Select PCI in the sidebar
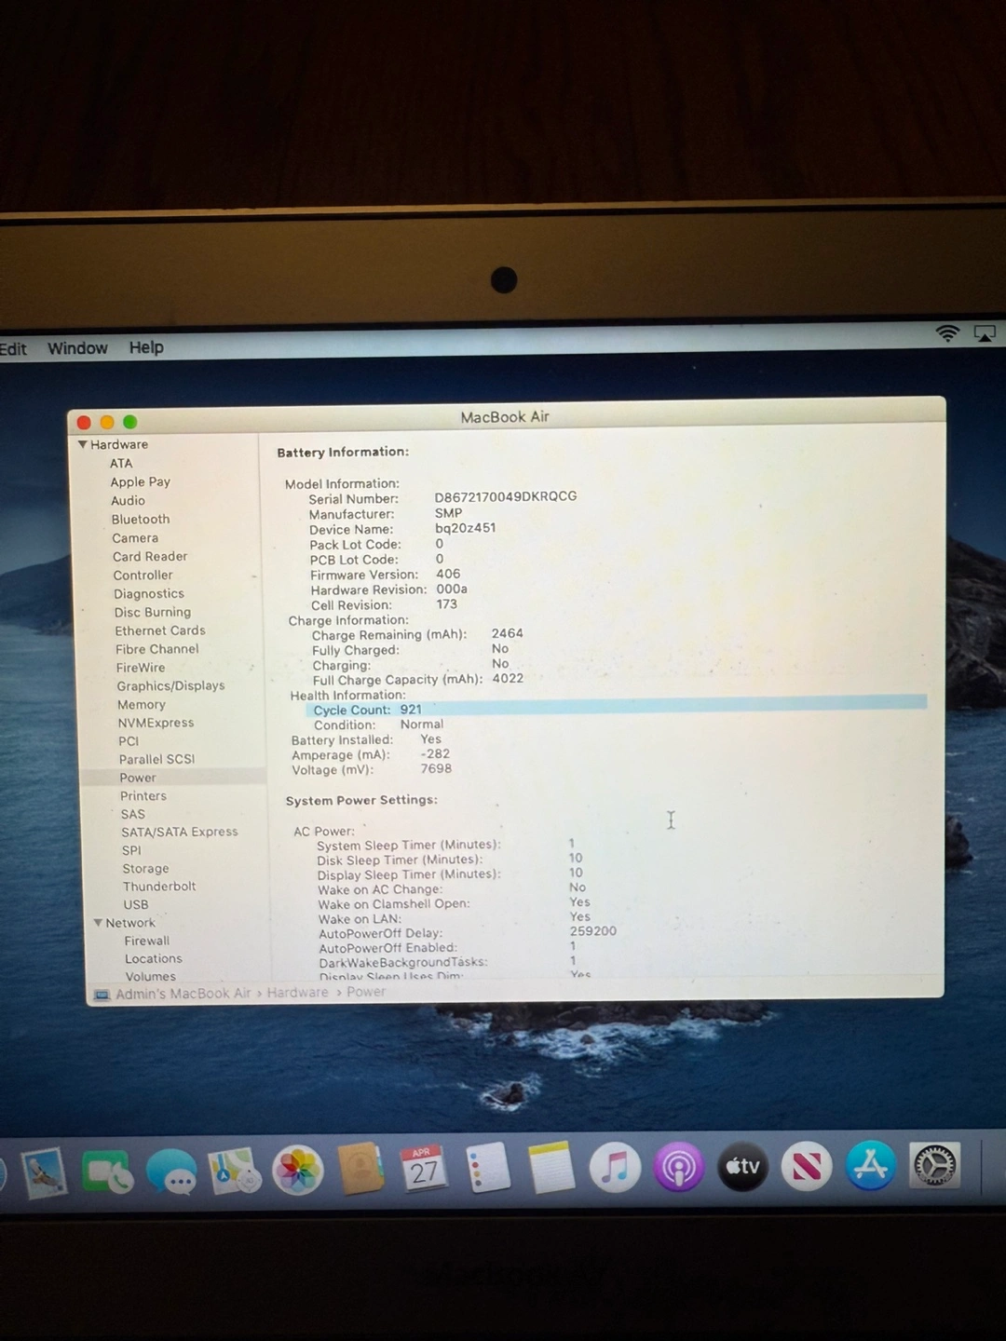This screenshot has height=1341, width=1006. click(x=129, y=741)
